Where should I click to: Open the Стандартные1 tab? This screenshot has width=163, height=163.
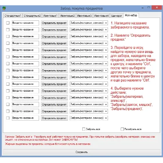coord(13,16)
